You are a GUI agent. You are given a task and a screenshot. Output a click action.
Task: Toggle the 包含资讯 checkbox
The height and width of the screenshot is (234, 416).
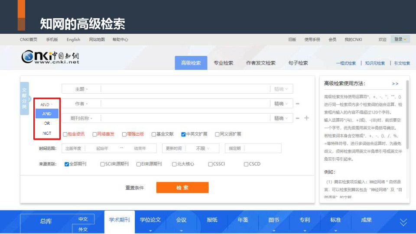[x=65, y=134]
